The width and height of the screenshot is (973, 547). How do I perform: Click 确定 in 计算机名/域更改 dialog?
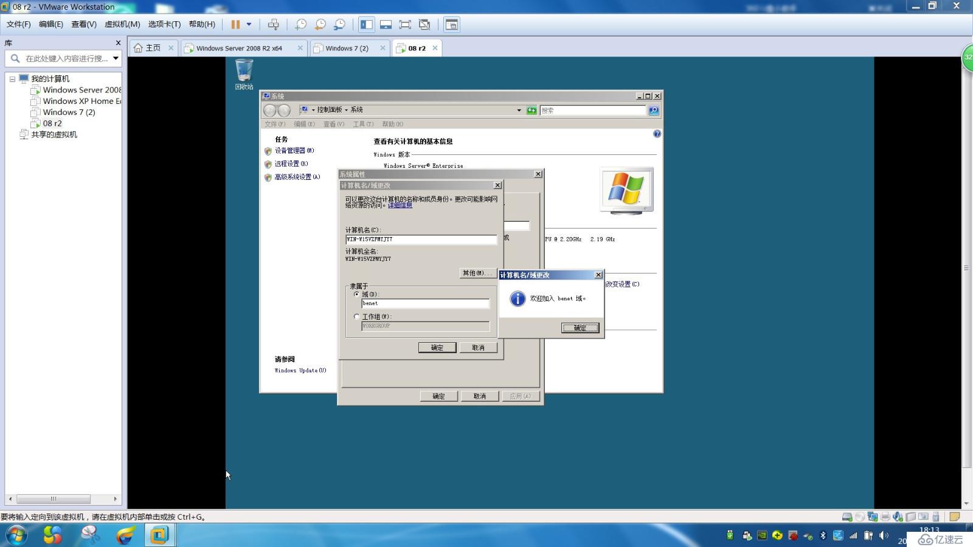(437, 348)
